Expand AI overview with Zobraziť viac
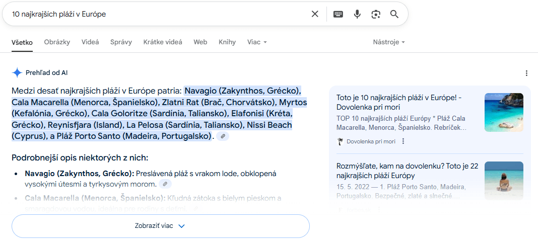The height and width of the screenshot is (242, 538). click(160, 226)
